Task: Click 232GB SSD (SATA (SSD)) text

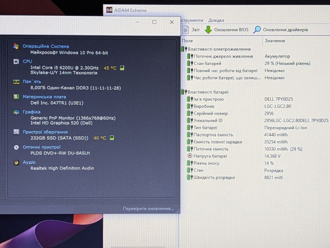Action: (x=59, y=138)
